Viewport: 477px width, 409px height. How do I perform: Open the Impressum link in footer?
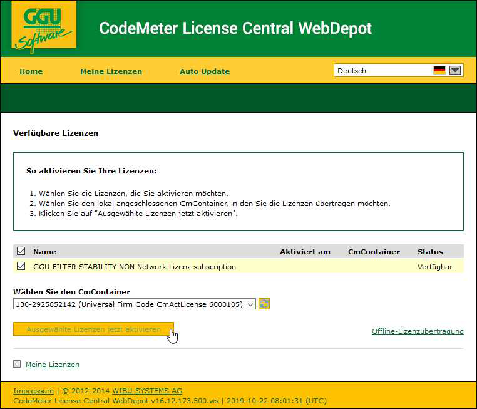pyautogui.click(x=33, y=391)
